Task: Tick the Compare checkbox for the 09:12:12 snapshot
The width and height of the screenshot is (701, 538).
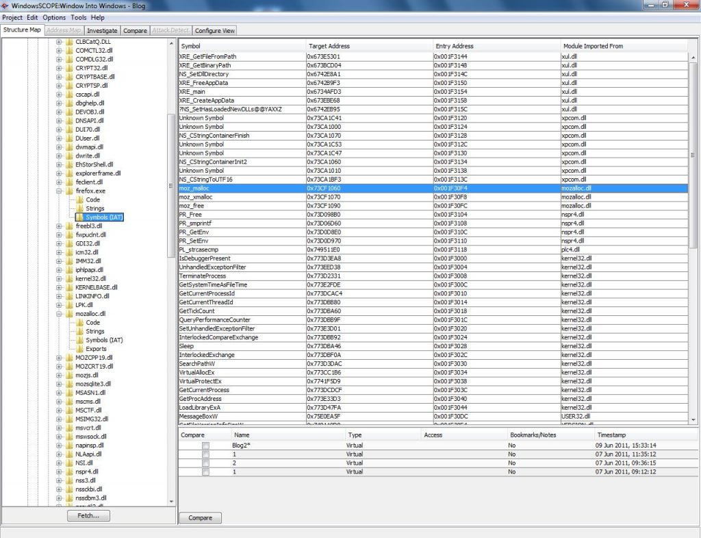Action: tap(205, 472)
